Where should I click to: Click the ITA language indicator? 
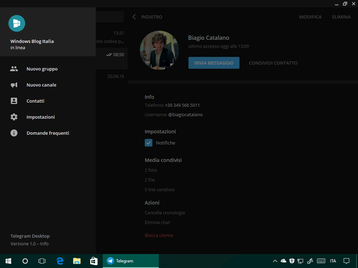coord(333,261)
